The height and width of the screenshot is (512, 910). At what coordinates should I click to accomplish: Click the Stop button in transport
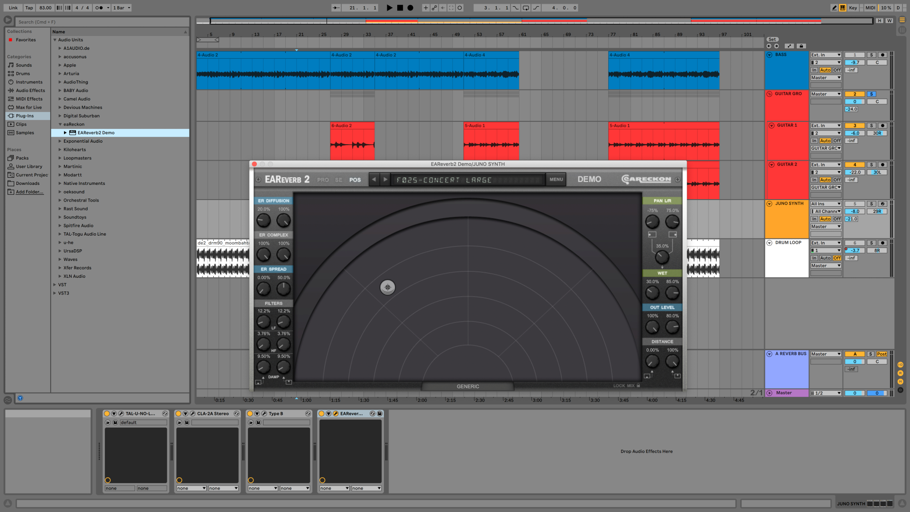(x=400, y=8)
